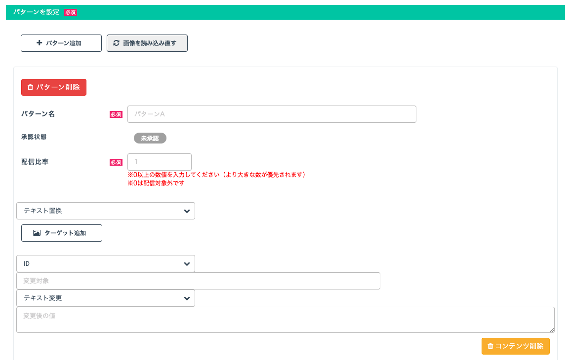Click the refresh icon on 画像を読み込み直す

tap(117, 43)
